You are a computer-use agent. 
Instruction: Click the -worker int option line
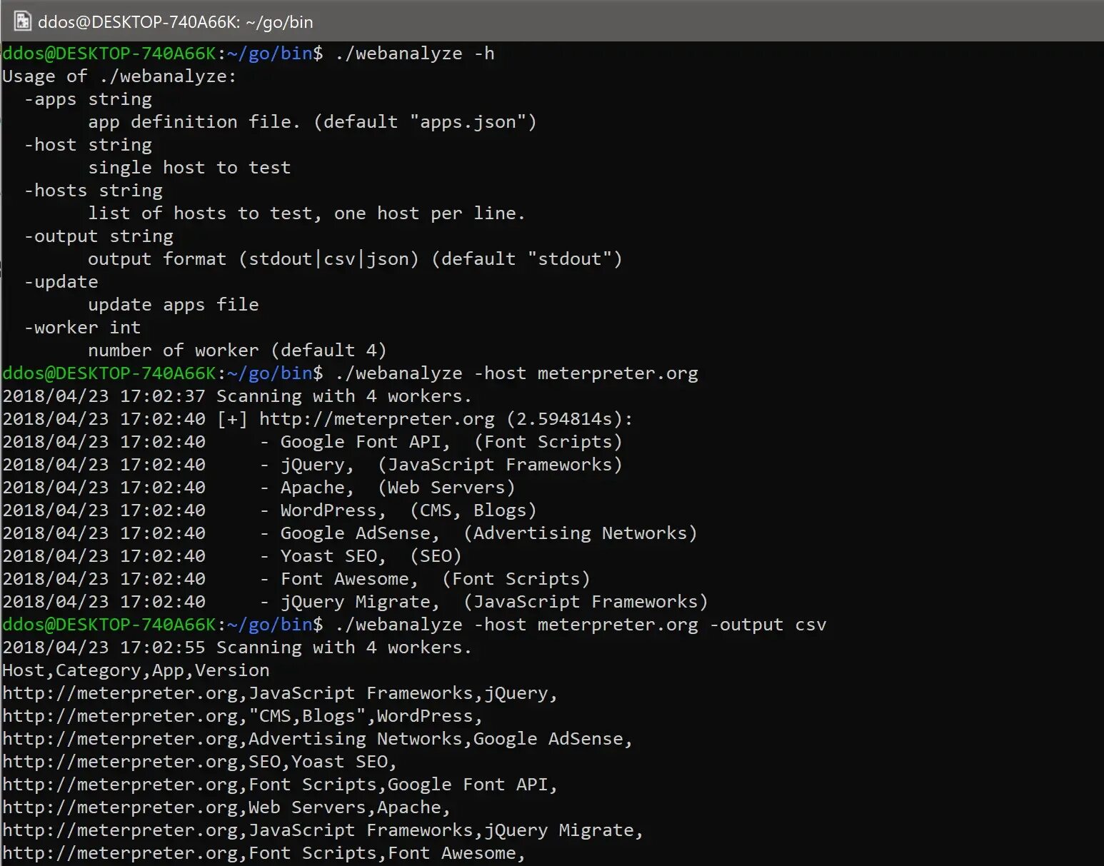point(81,327)
